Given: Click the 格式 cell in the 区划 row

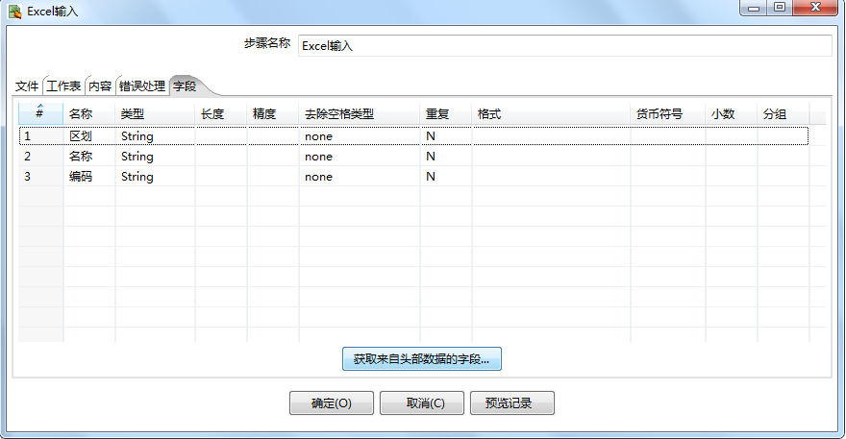Looking at the screenshot, I should (x=552, y=135).
